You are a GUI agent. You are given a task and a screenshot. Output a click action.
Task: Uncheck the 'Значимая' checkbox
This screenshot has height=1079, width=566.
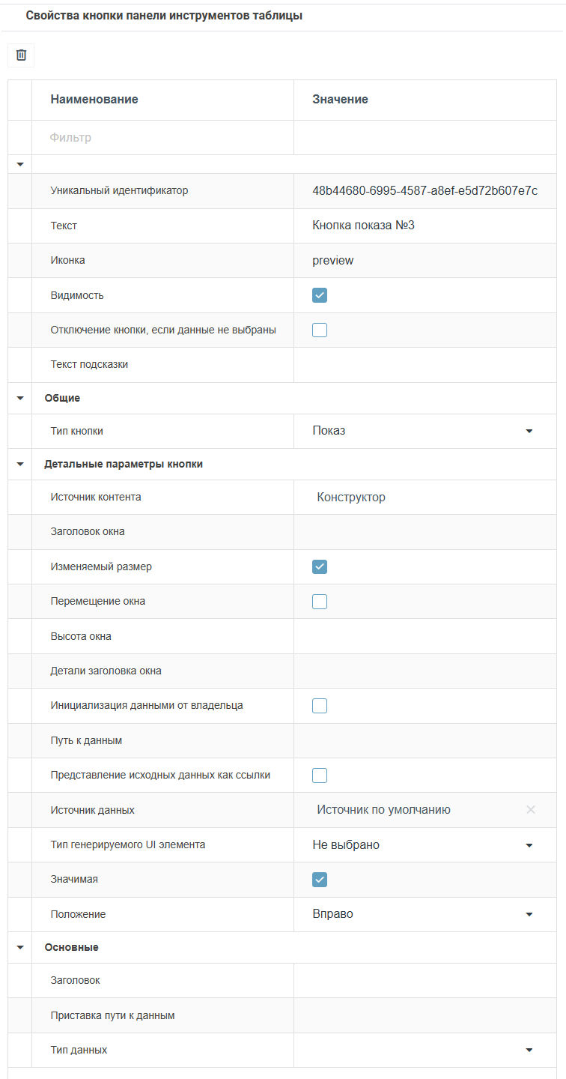320,879
